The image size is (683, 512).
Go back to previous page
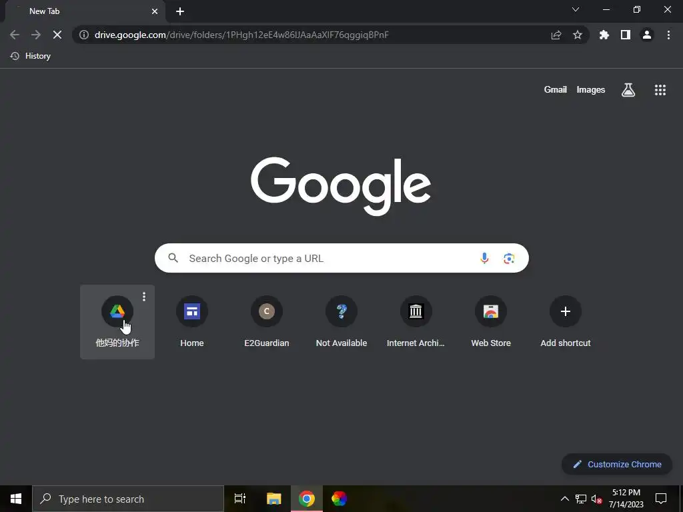tap(15, 35)
